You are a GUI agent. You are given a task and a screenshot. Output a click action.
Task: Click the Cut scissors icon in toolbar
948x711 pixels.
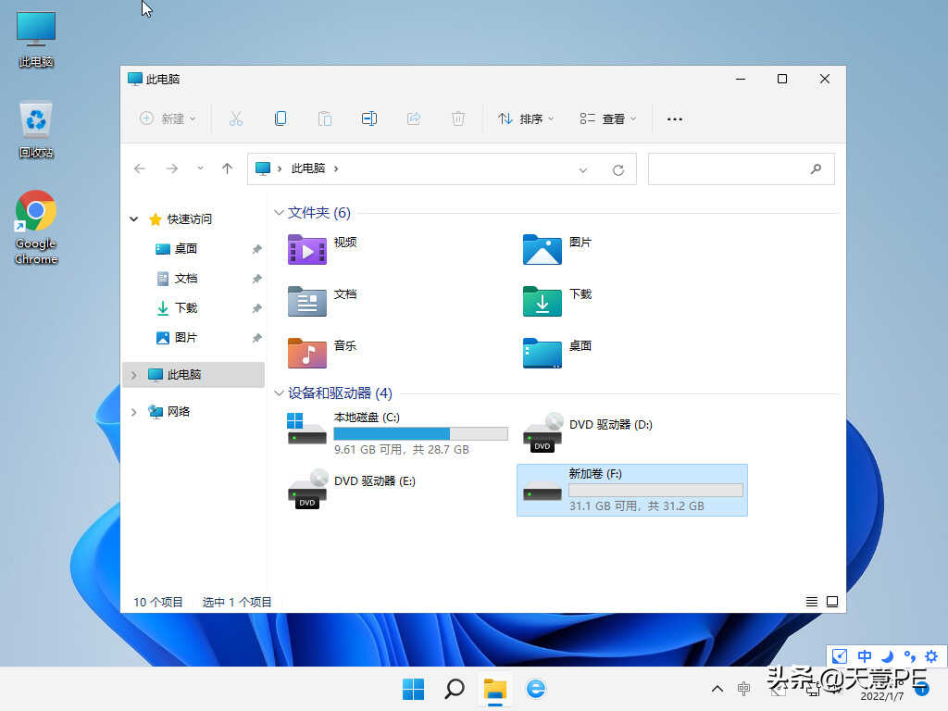click(235, 118)
